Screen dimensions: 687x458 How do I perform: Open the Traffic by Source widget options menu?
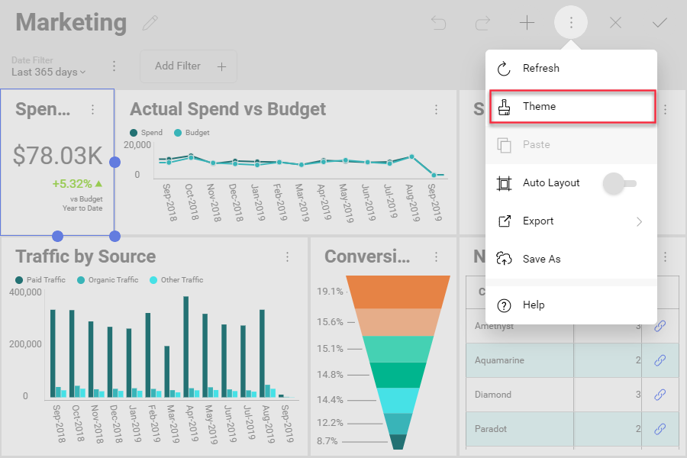[288, 256]
